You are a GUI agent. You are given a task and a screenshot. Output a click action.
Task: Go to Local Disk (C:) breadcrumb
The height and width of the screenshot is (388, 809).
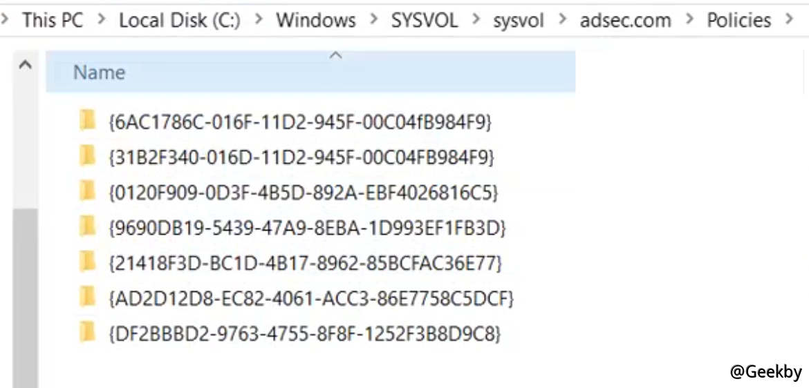coord(180,20)
